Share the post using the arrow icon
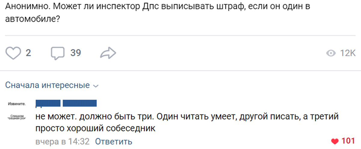Image resolution: width=361 pixels, height=149 pixels. click(x=108, y=53)
